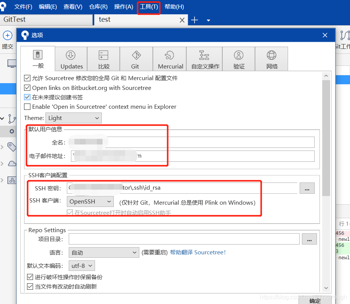Viewport: 350px width, 304px height.
Task: Open the Mercurial options tab
Action: click(170, 59)
